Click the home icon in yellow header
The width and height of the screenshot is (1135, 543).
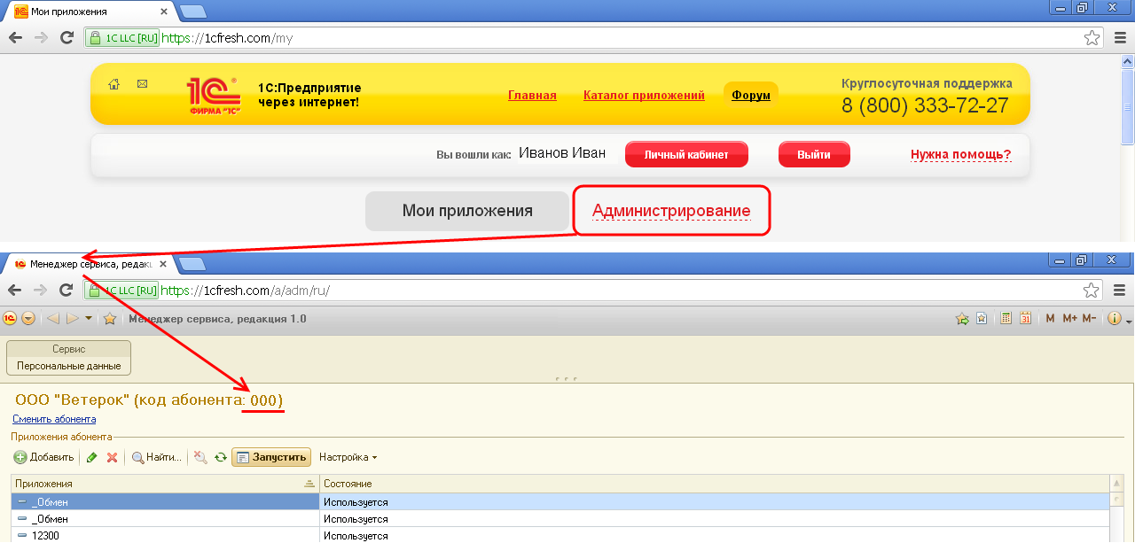pos(113,84)
